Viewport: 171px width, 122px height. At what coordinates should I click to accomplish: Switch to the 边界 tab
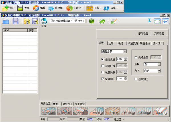[112, 43]
